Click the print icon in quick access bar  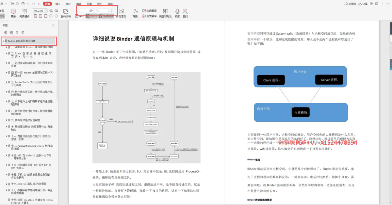point(23,4)
